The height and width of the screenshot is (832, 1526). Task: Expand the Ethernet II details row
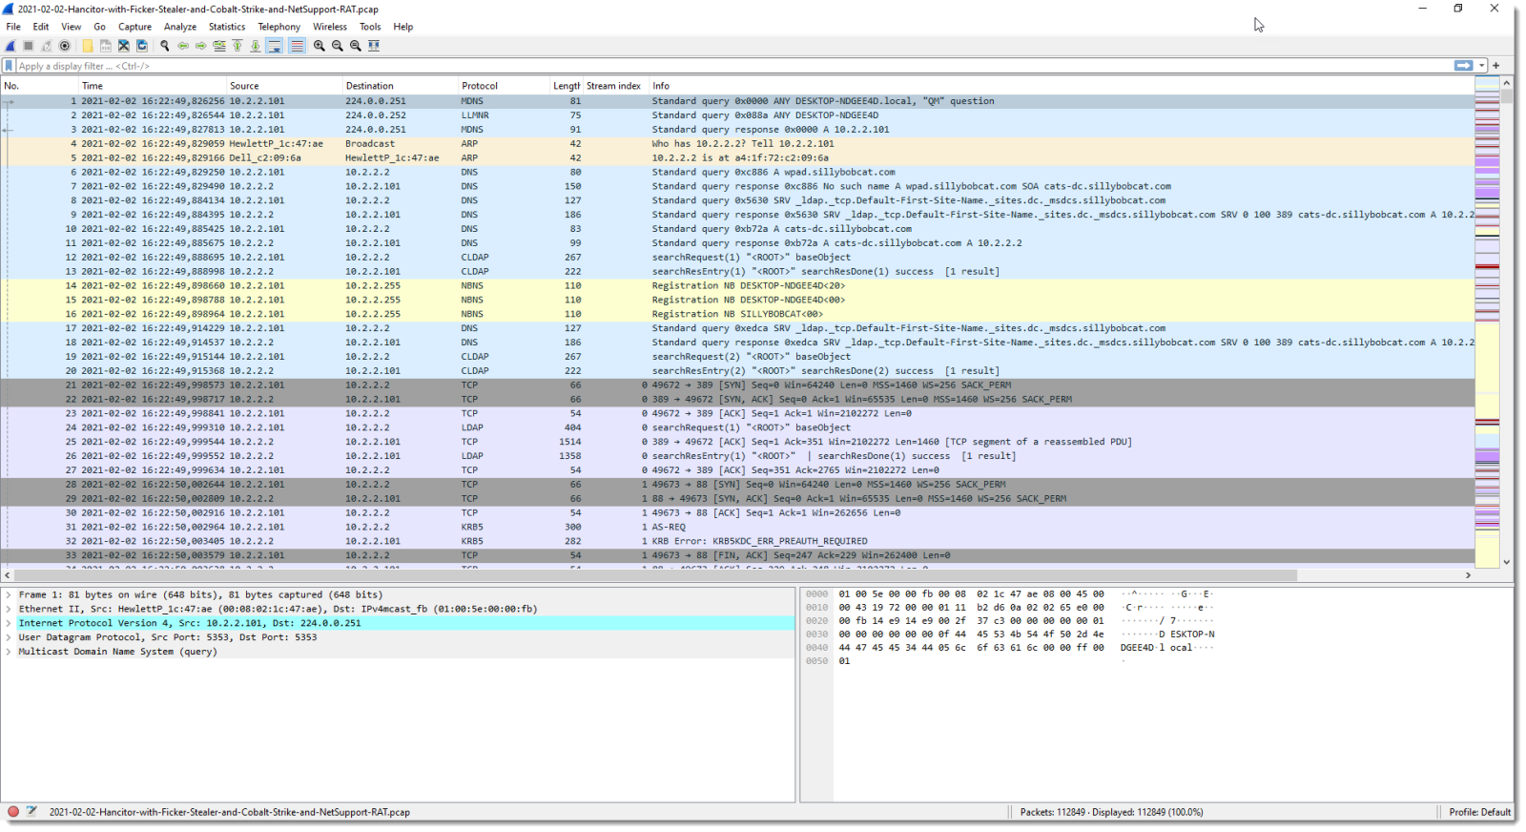pos(9,609)
